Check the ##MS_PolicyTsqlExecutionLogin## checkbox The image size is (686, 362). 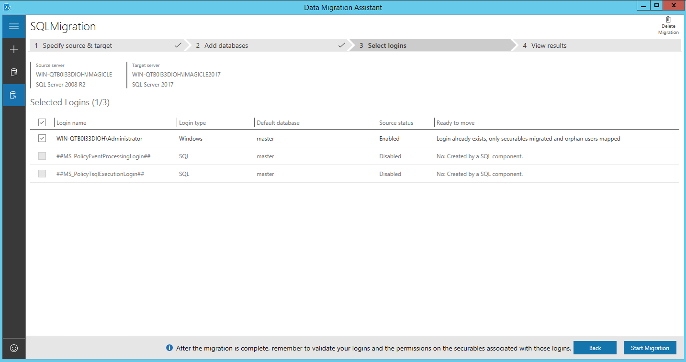pos(42,174)
